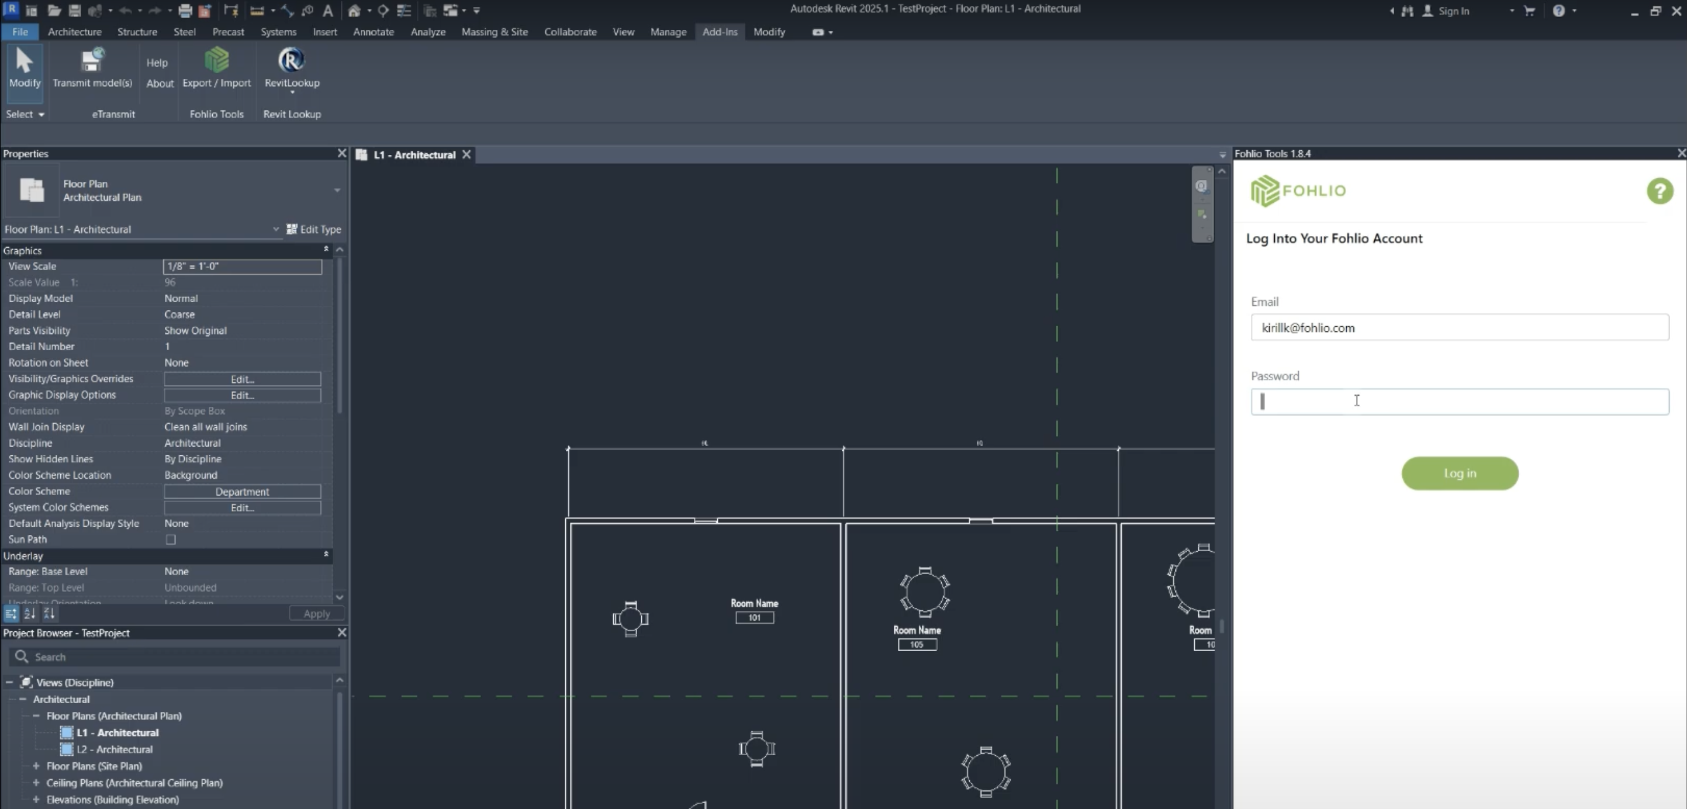Collapse the Architectural tree node
Image resolution: width=1687 pixels, height=809 pixels.
(x=23, y=699)
